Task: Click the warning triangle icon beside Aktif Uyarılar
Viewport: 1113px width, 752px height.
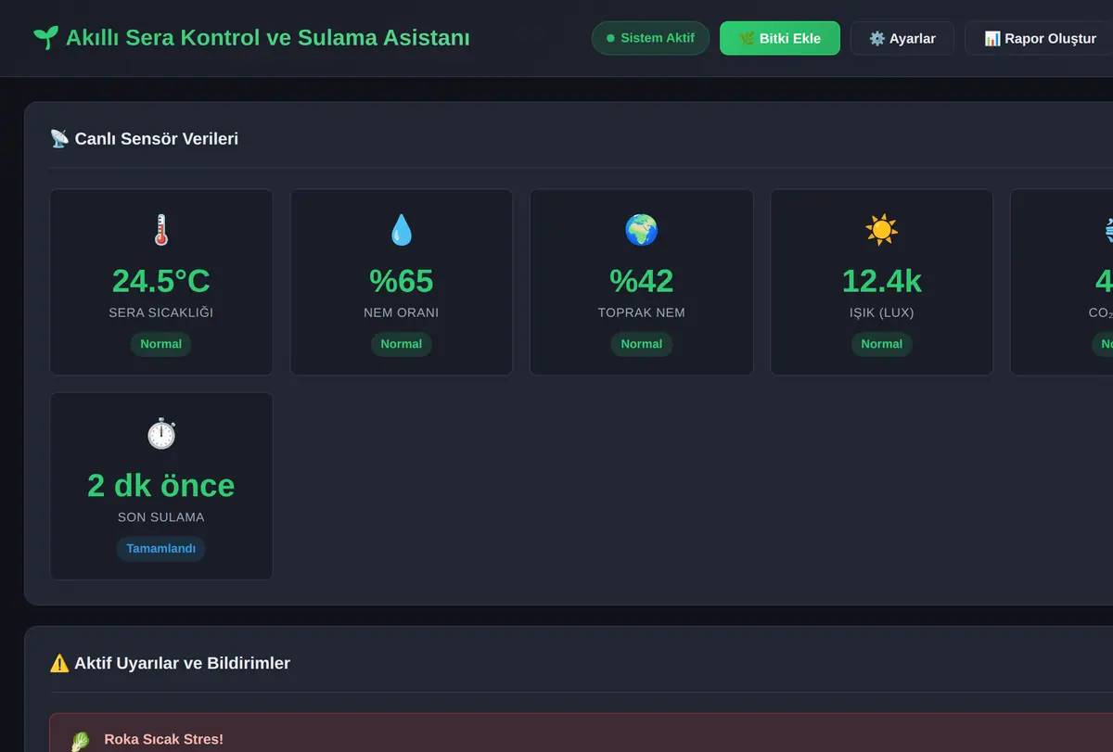Action: (59, 663)
